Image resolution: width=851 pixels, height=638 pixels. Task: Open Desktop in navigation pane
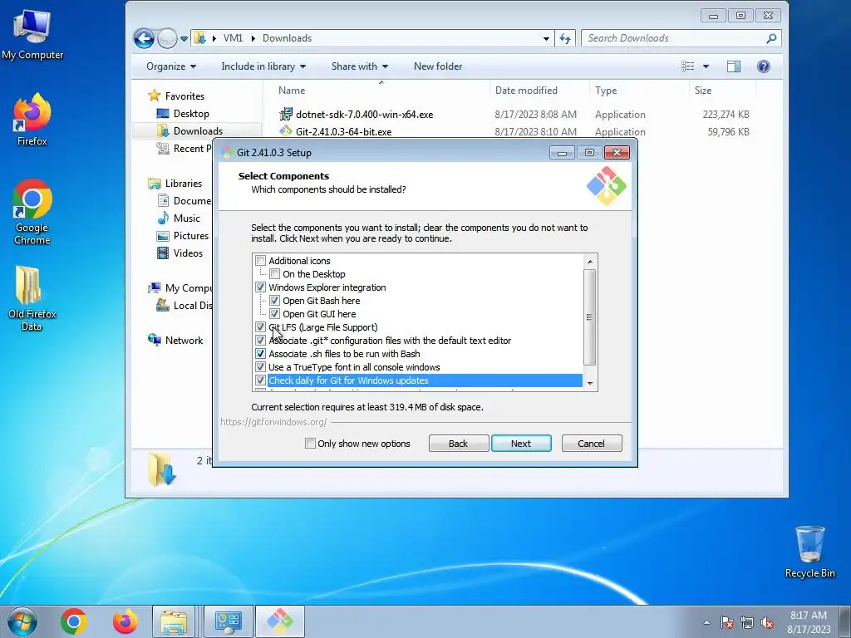[191, 113]
